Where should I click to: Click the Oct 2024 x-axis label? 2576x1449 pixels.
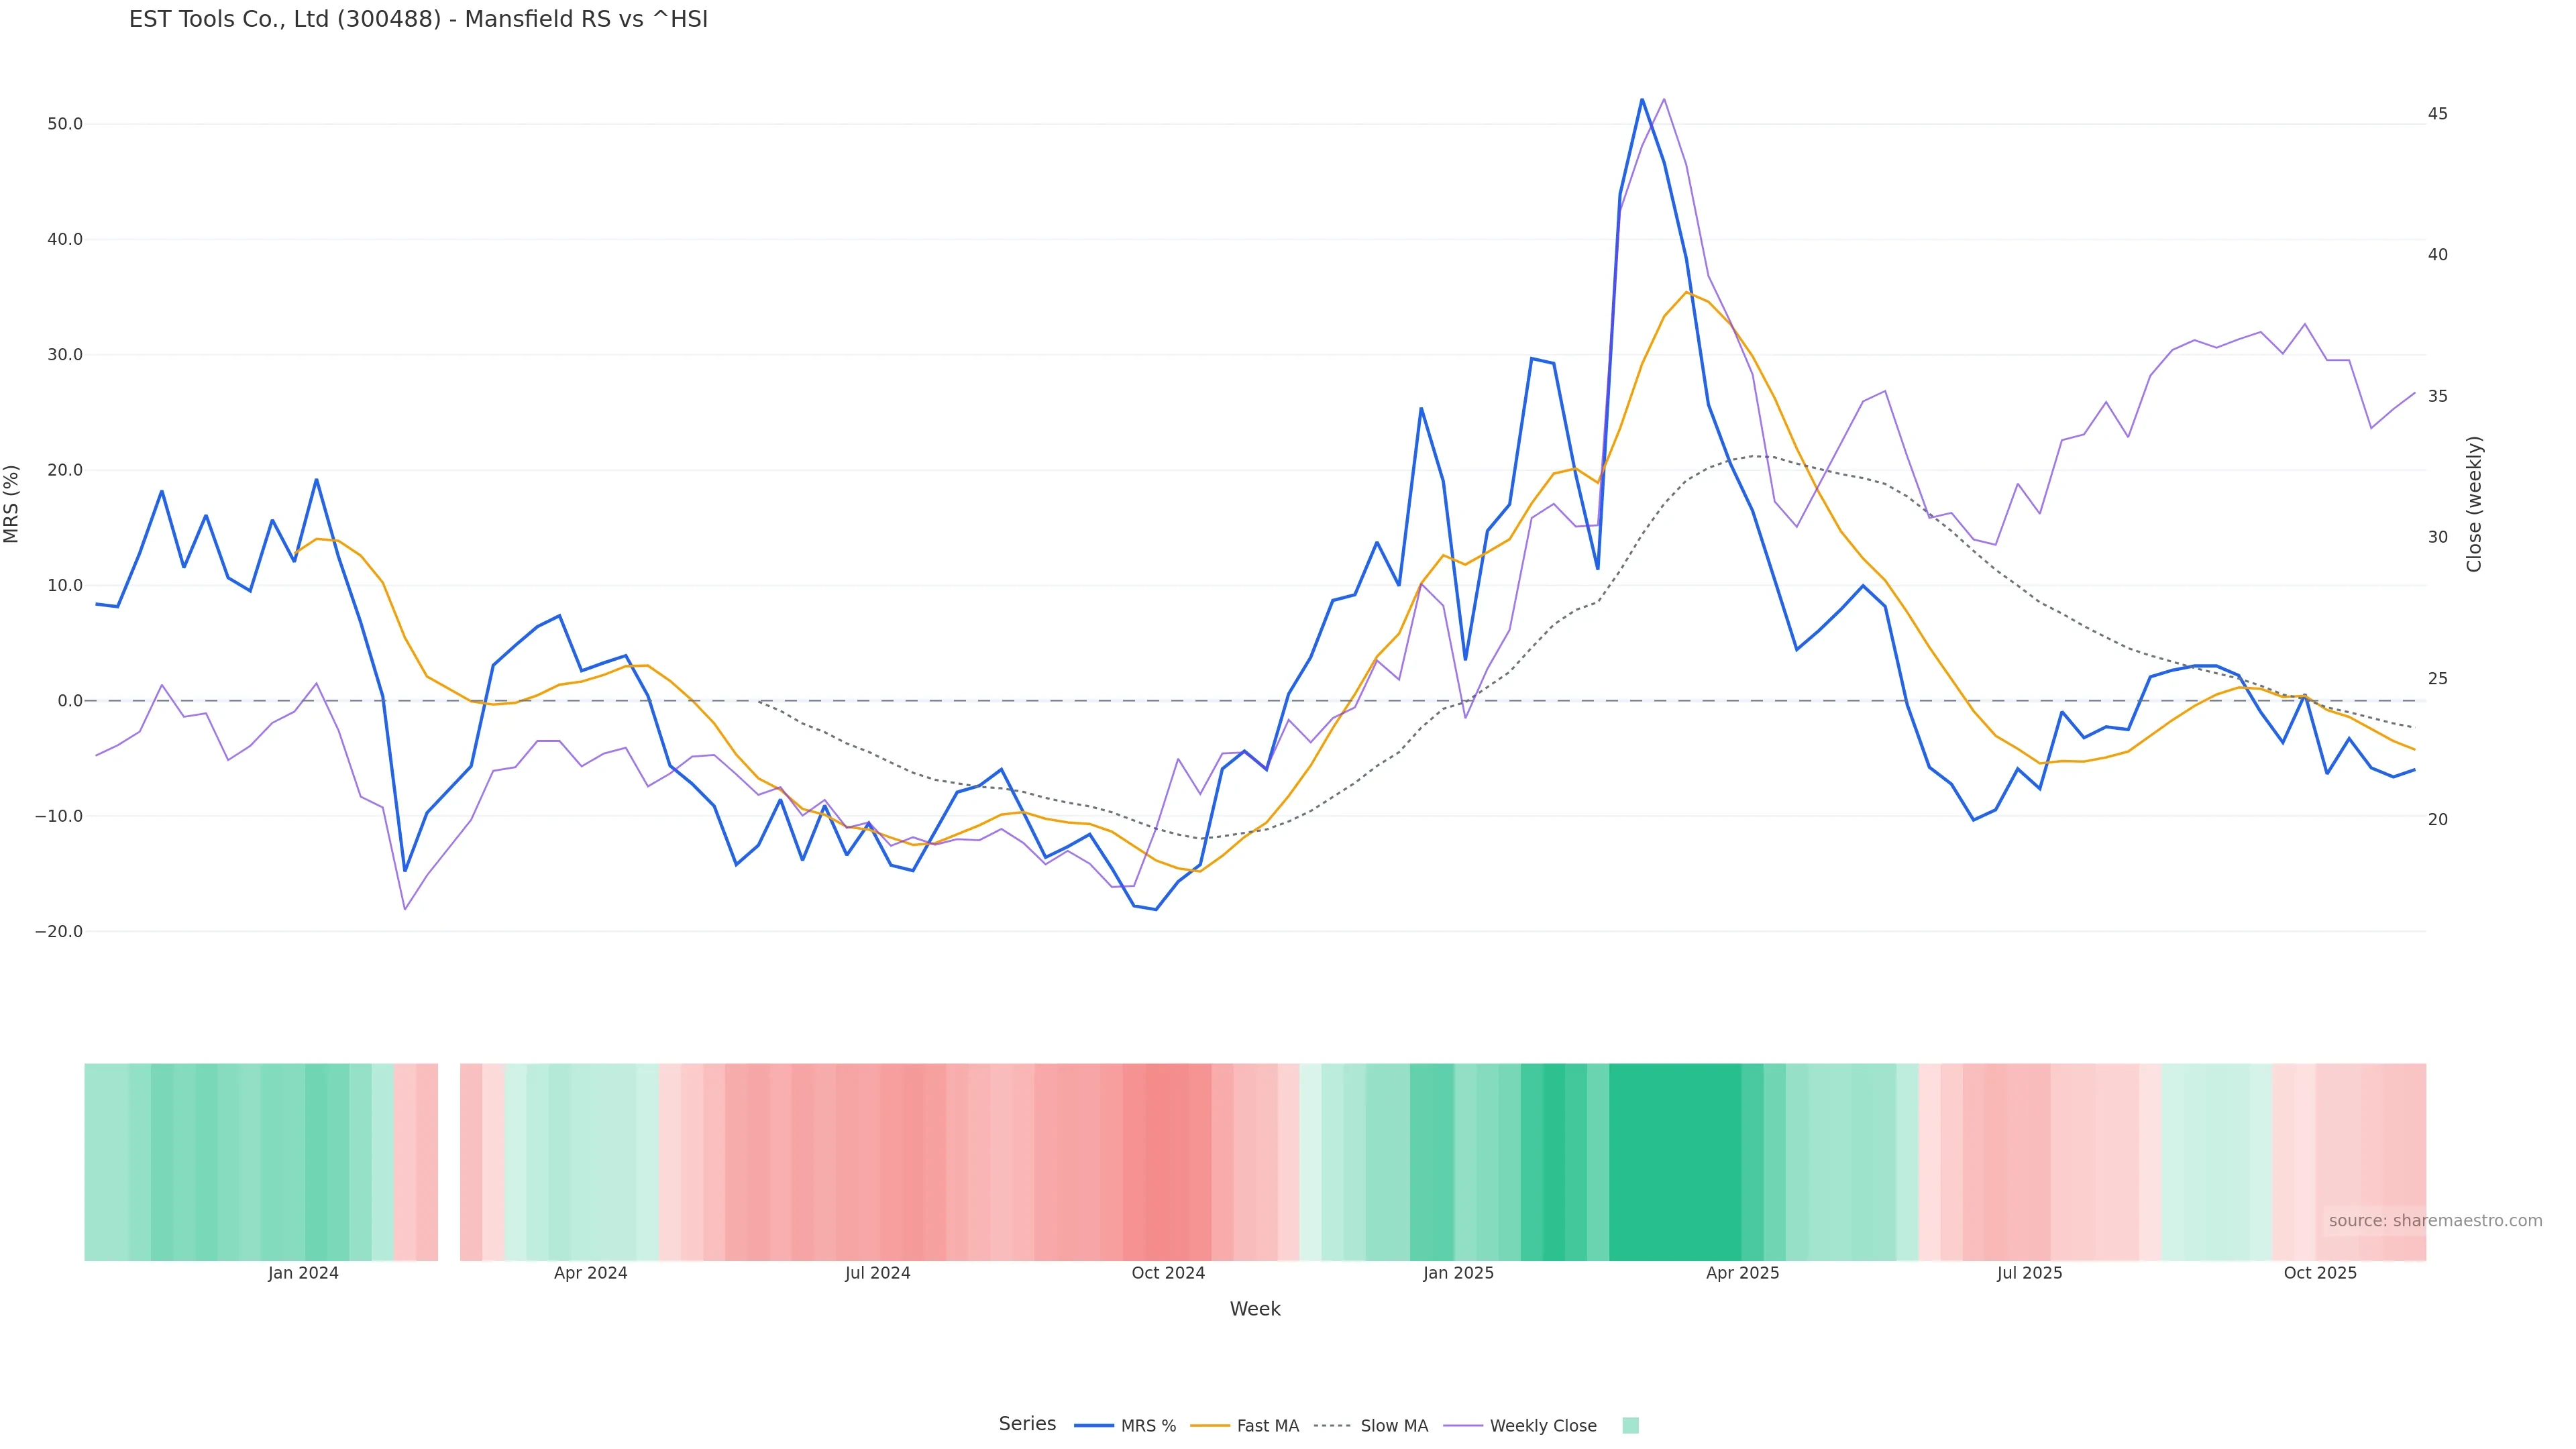(1168, 1273)
